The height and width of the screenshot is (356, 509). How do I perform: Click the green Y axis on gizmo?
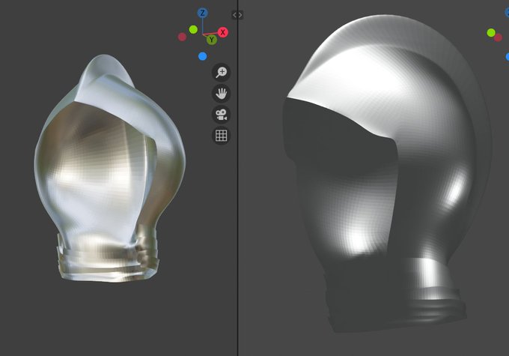[x=212, y=40]
